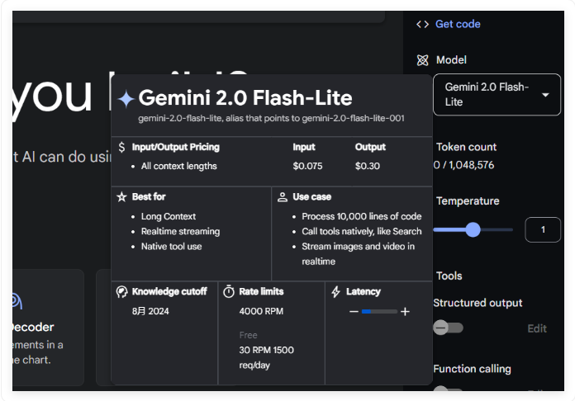Click the Structured output label
The height and width of the screenshot is (401, 575).
(x=478, y=303)
